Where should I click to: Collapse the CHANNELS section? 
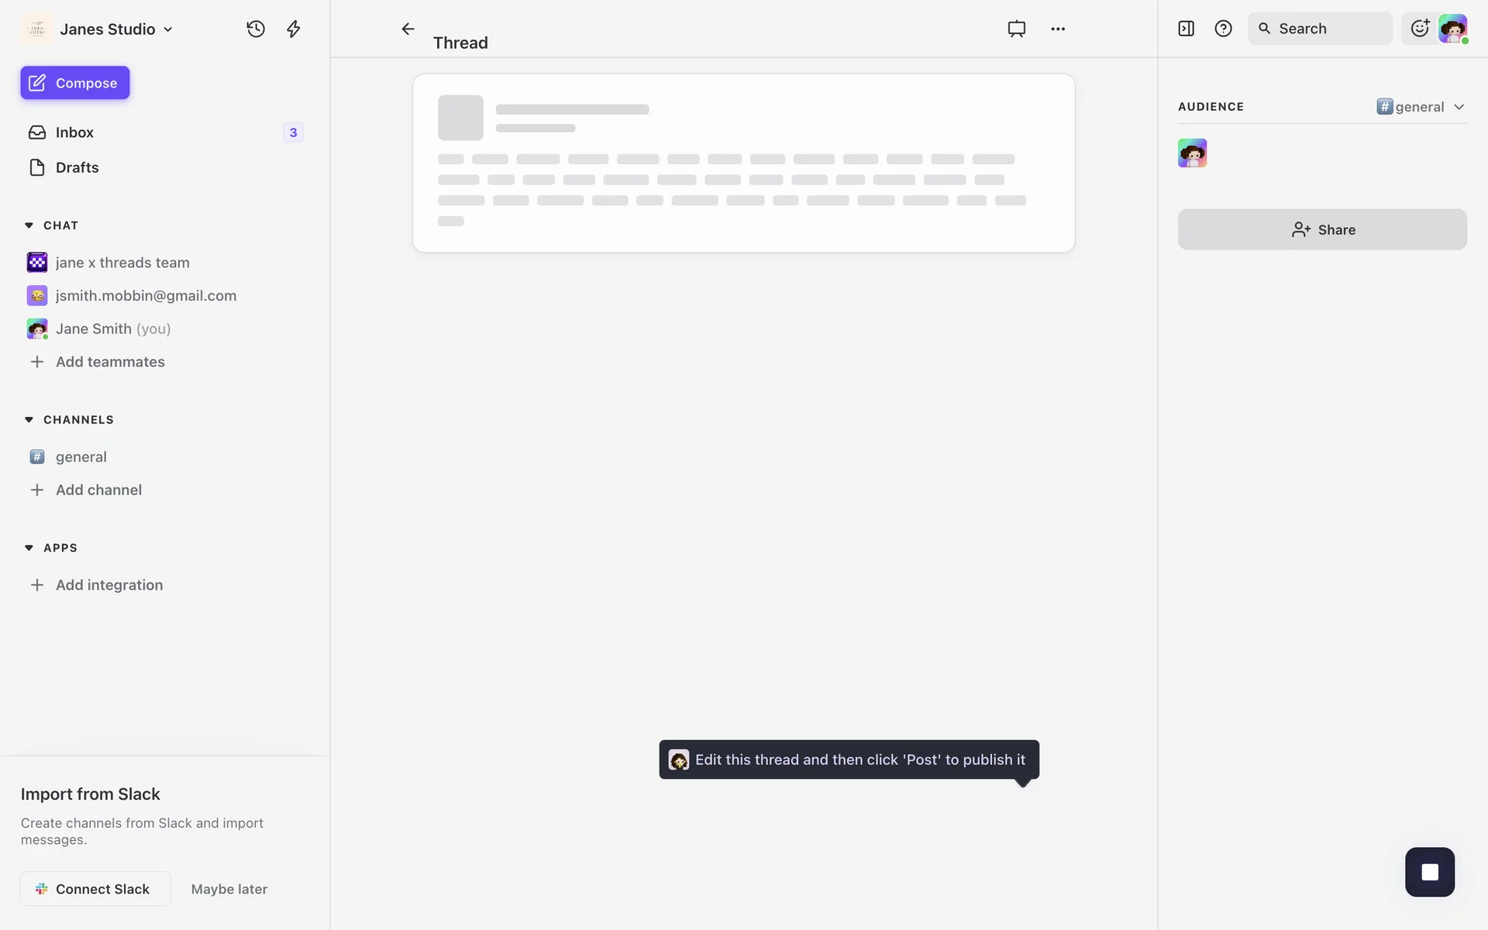point(29,419)
